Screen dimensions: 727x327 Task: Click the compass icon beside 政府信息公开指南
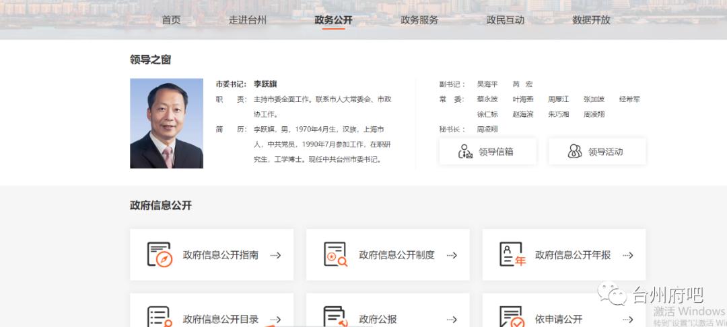[160, 254]
